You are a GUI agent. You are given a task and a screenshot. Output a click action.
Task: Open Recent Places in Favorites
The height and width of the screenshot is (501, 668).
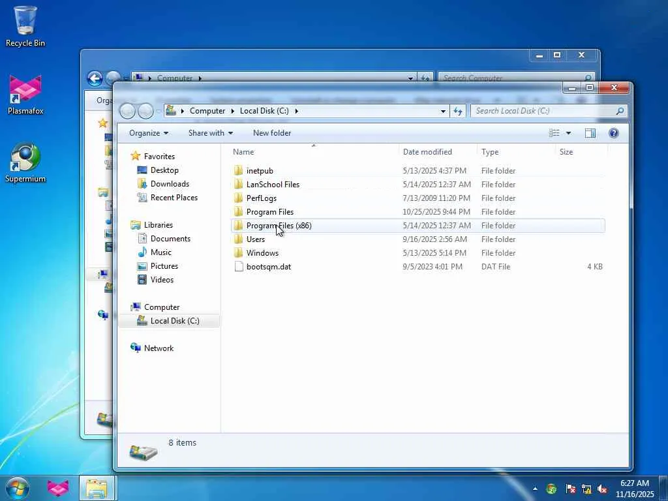174,197
